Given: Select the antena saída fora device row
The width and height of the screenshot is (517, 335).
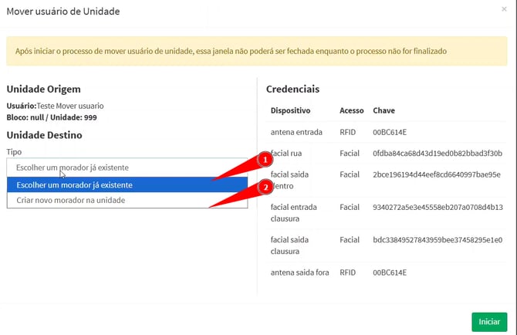Looking at the screenshot, I should [301, 272].
